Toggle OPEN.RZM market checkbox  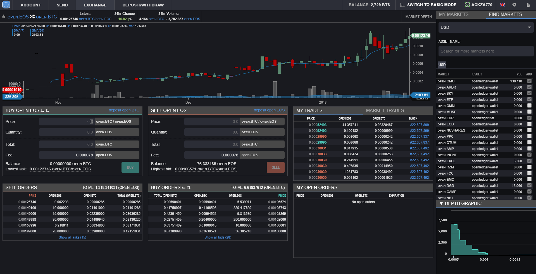(x=529, y=167)
